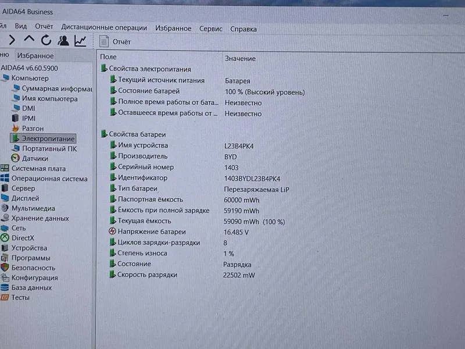Viewport: 465px width, 349px height.
Task: Click the Refresh toolbar icon
Action: click(46, 40)
